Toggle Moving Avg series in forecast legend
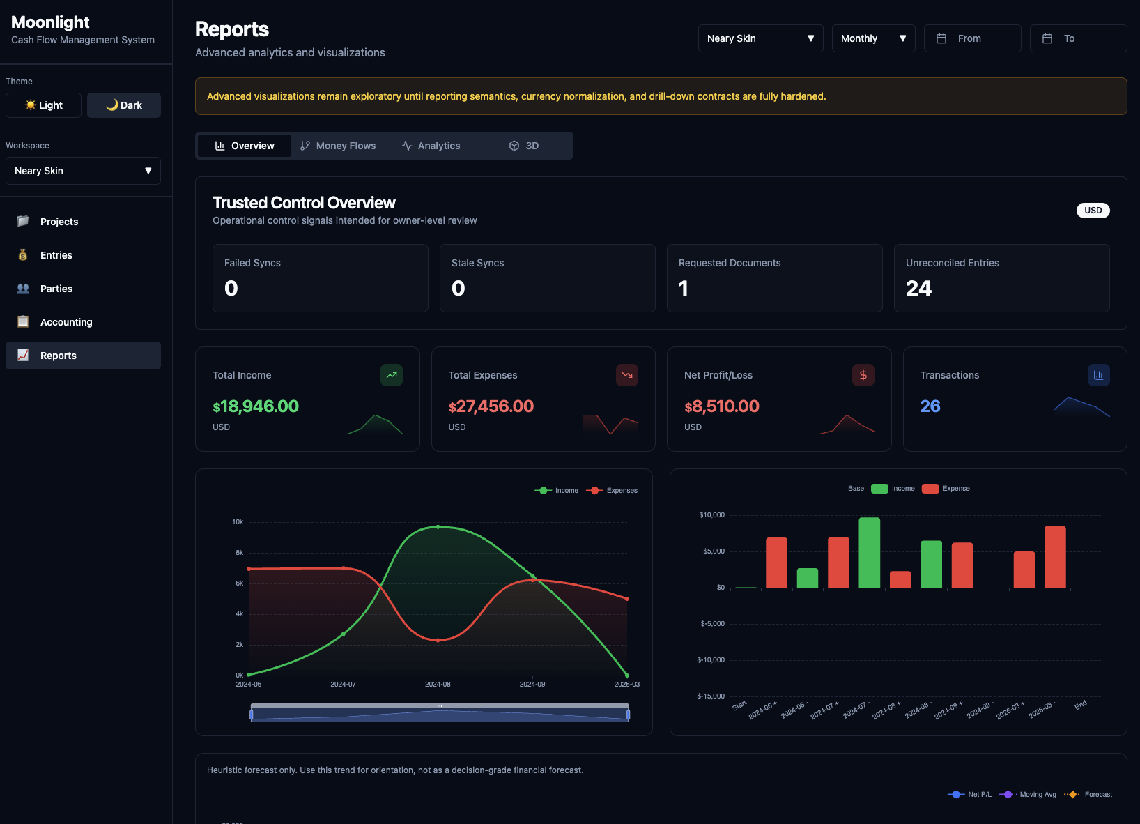This screenshot has width=1140, height=824. point(1028,795)
